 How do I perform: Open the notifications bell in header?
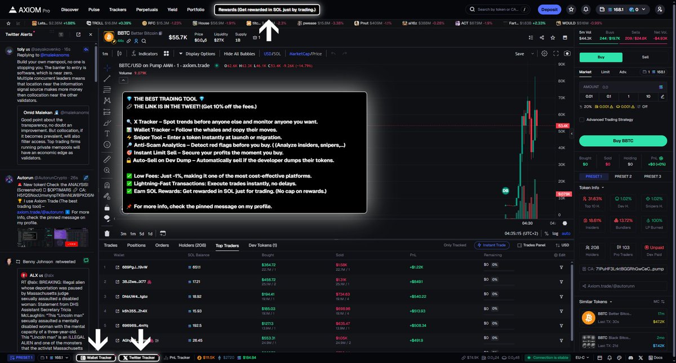point(586,10)
